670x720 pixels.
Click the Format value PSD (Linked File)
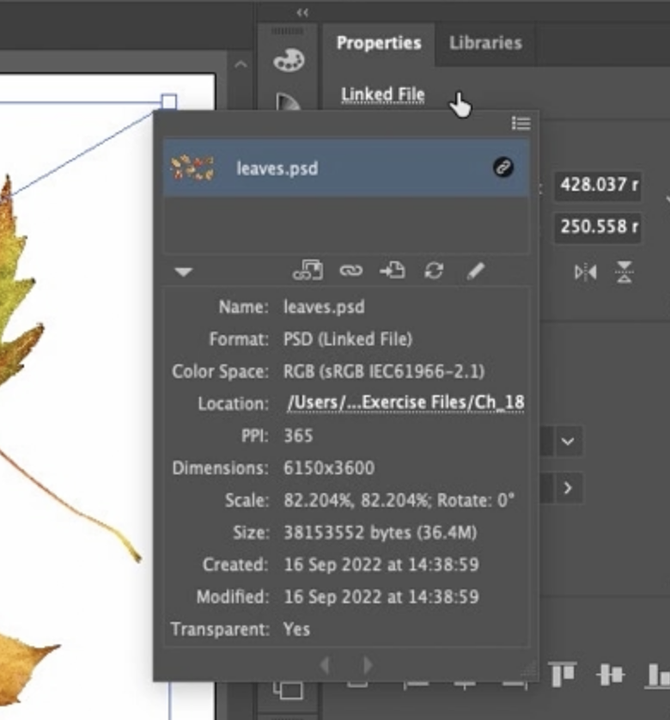tap(348, 339)
